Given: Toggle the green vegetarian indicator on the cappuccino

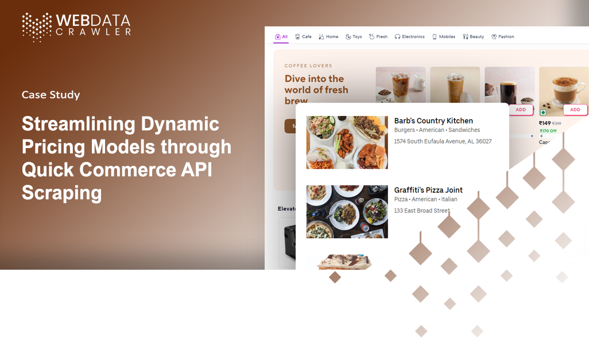Looking at the screenshot, I should tap(543, 112).
